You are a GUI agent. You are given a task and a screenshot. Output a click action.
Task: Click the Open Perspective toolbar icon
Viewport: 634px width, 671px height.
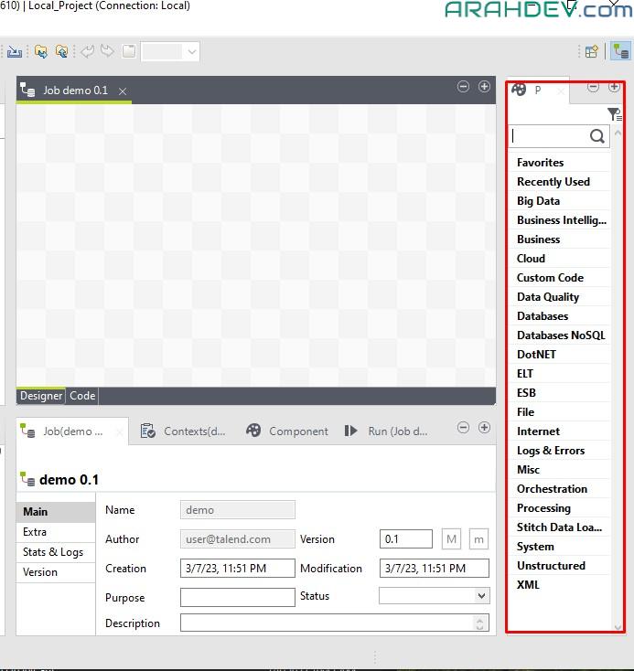(591, 51)
